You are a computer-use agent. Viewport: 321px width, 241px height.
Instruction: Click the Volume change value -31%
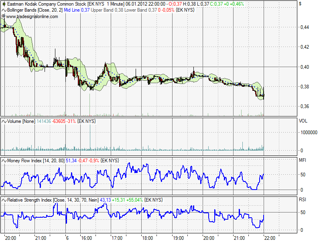(71, 120)
